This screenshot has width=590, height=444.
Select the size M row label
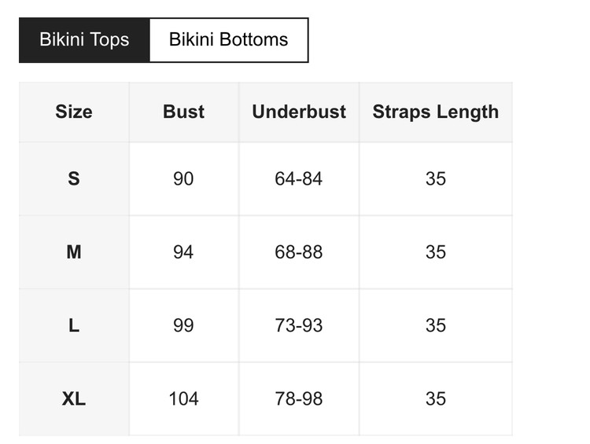pyautogui.click(x=74, y=252)
